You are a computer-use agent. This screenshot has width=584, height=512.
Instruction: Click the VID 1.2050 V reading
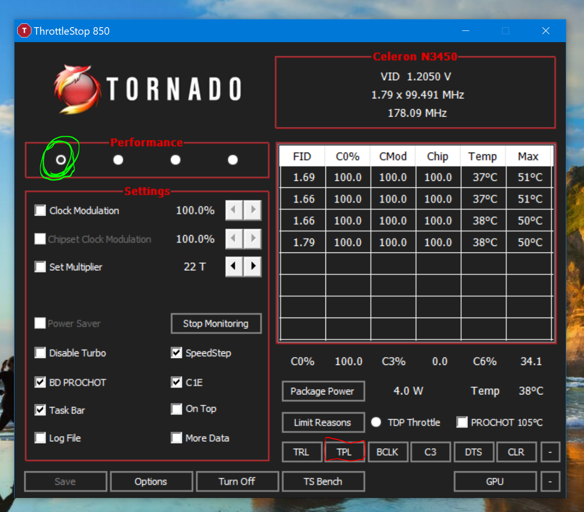tap(416, 76)
